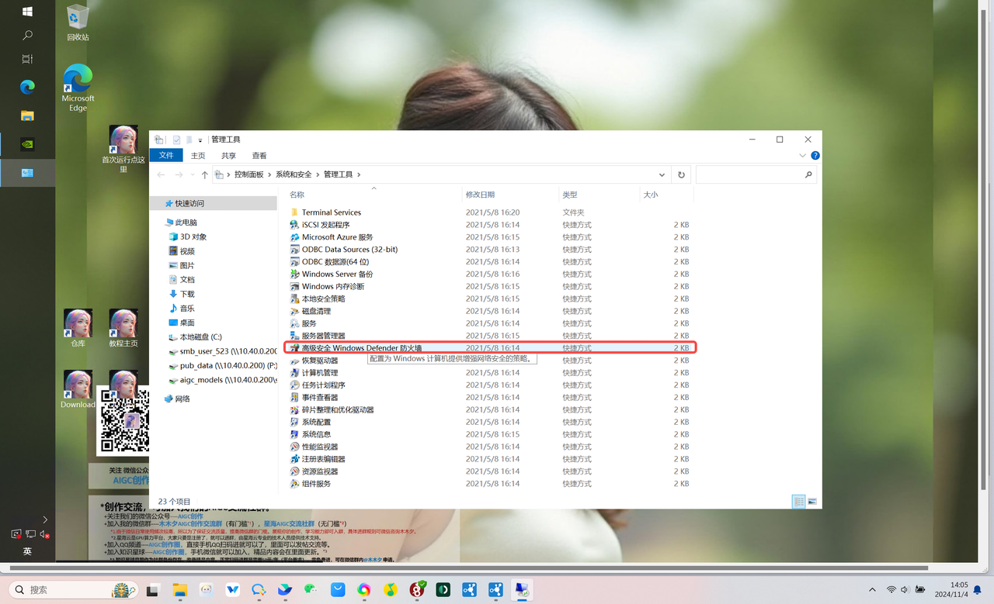Image resolution: width=994 pixels, height=604 pixels.
Task: Select 此电脑 in navigation pane
Action: 186,223
